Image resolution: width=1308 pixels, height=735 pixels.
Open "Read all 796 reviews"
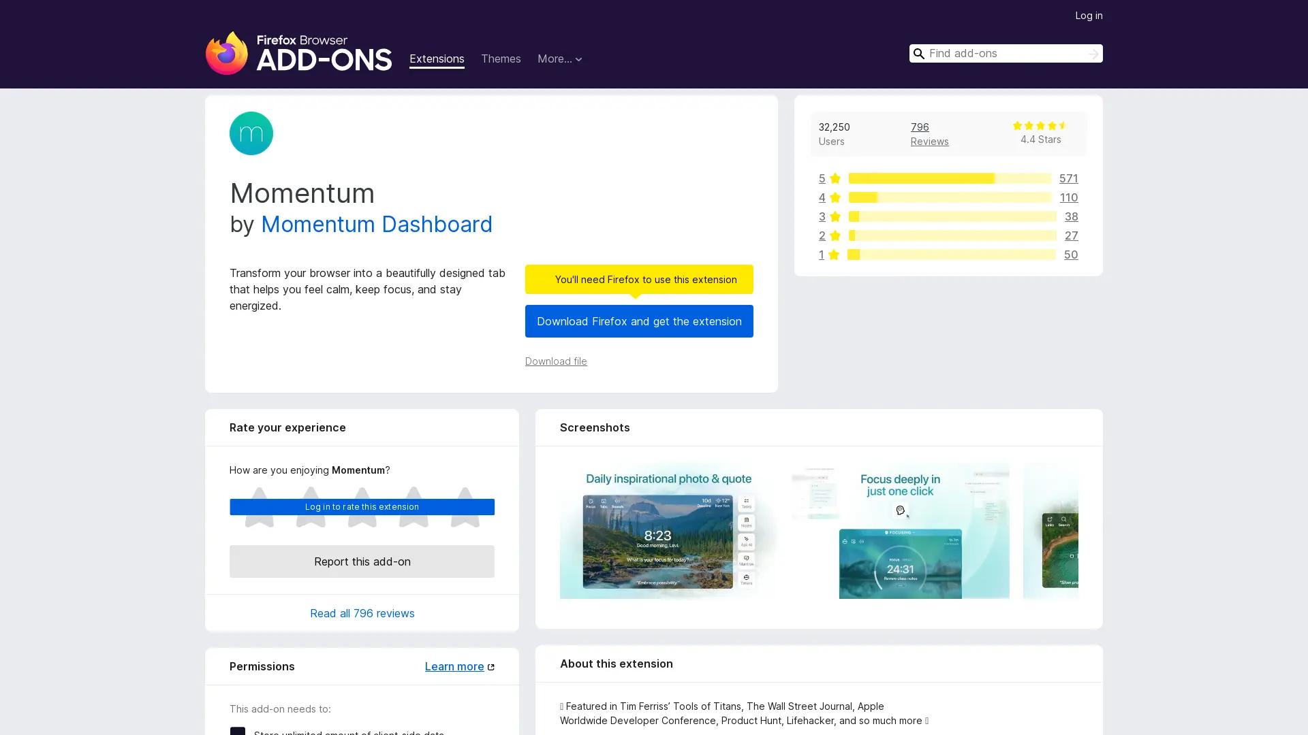tap(362, 613)
